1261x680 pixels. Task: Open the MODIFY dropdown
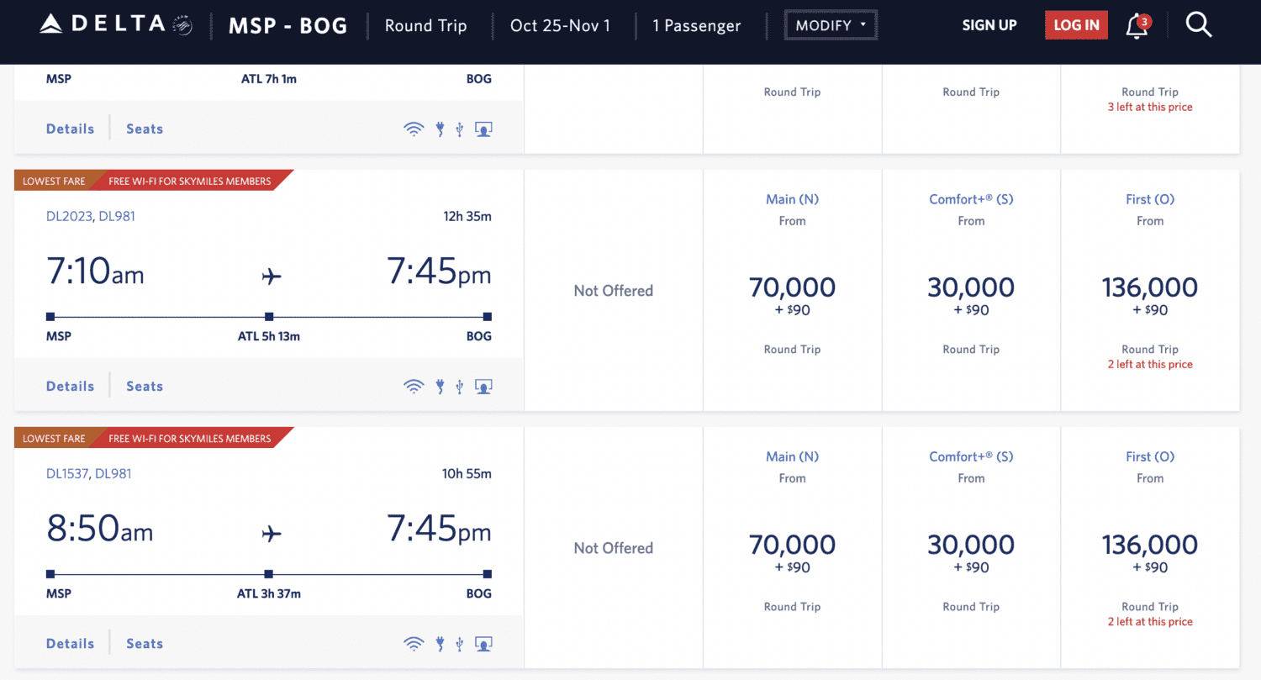click(x=831, y=25)
